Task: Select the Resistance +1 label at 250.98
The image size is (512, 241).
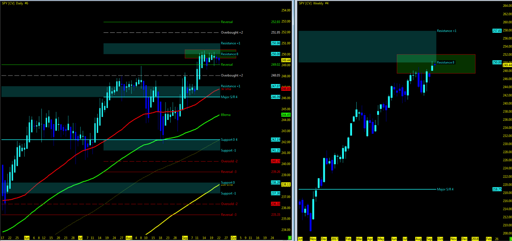Action: (230, 43)
